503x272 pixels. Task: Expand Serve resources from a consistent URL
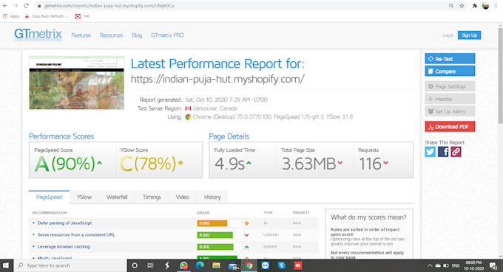[x=76, y=234]
